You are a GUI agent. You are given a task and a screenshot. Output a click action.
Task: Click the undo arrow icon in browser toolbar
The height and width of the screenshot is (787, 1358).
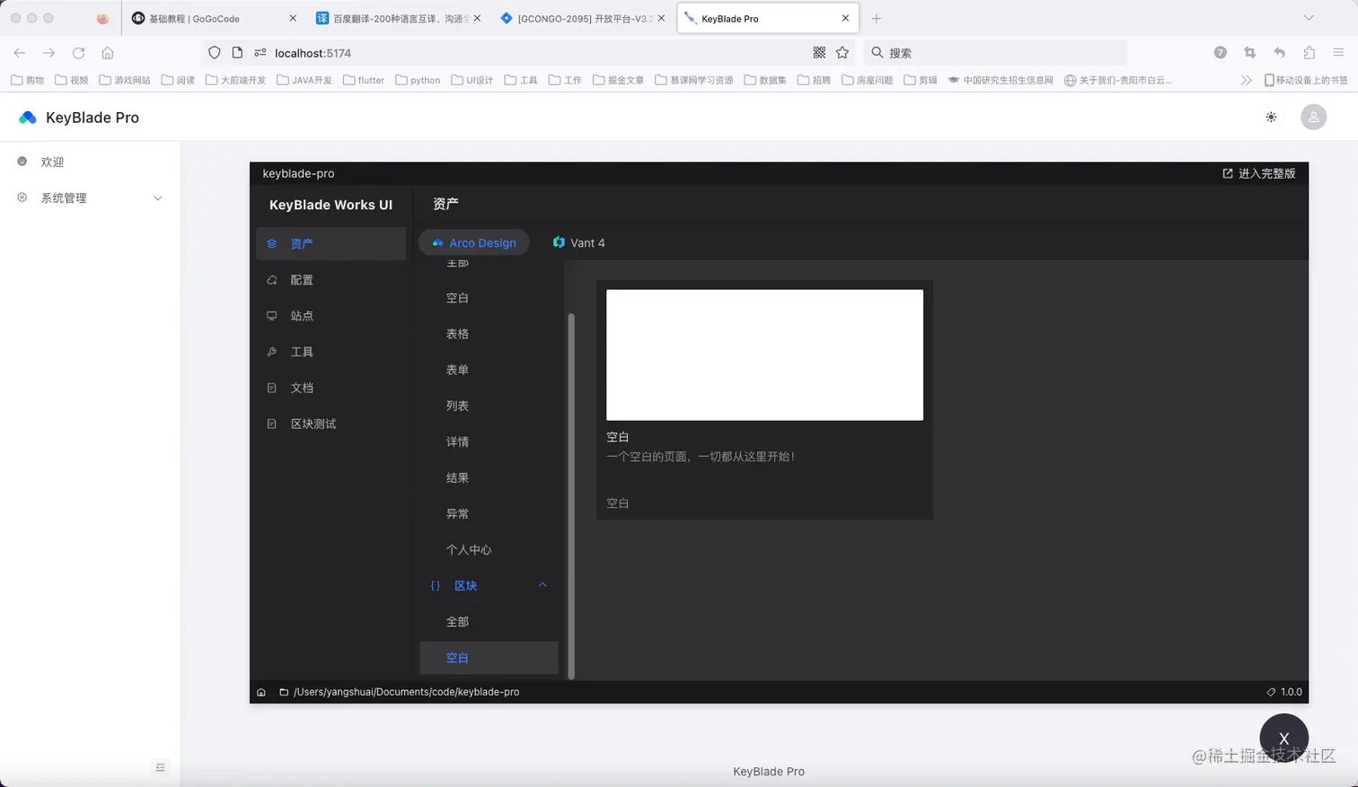(x=1279, y=53)
